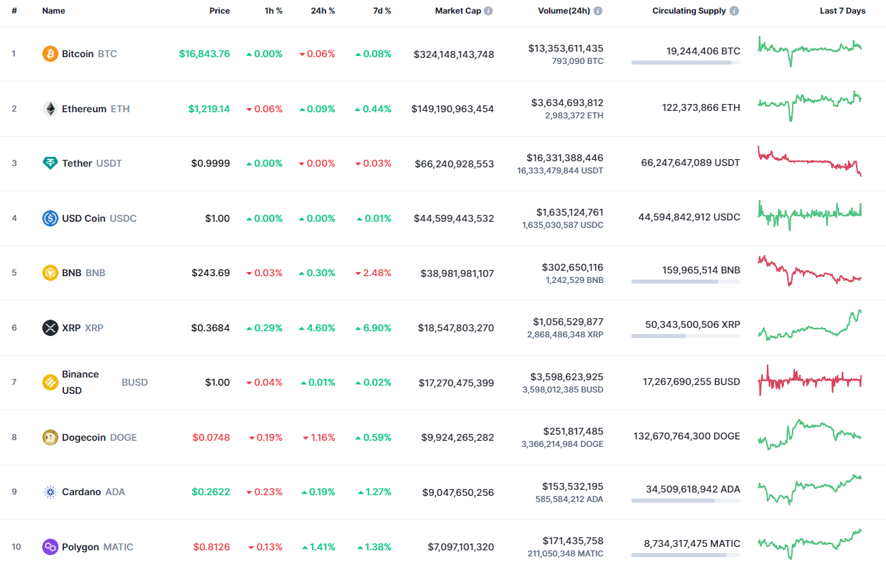The image size is (886, 568).
Task: Click the XRP 7-day sparkline chart
Action: [810, 327]
